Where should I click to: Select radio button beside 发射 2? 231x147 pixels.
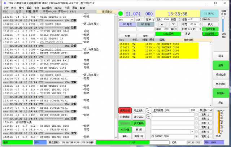coord(196,119)
